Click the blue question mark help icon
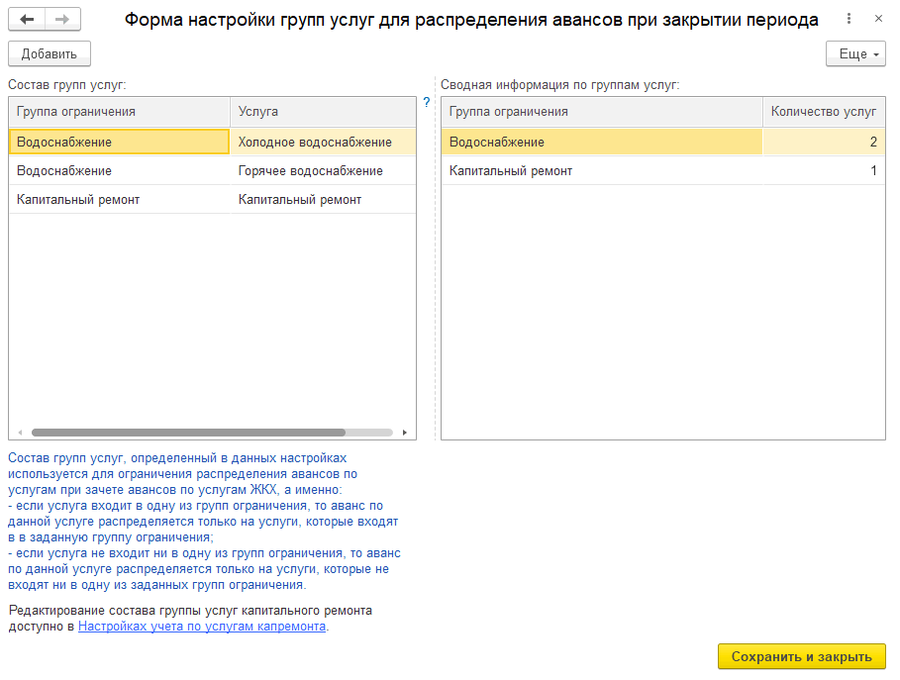The width and height of the screenshot is (900, 680). [427, 102]
